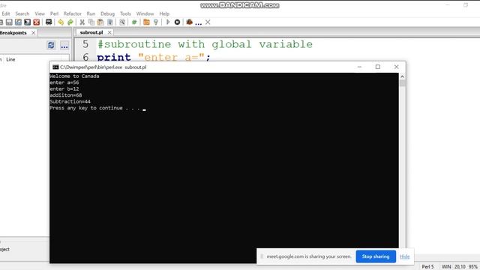Close the Breakpoints panel
The width and height of the screenshot is (480, 270).
pos(33,33)
